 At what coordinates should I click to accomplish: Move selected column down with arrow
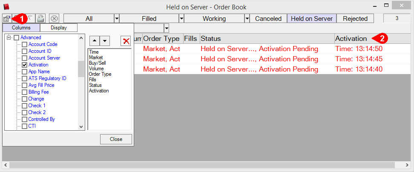point(105,40)
